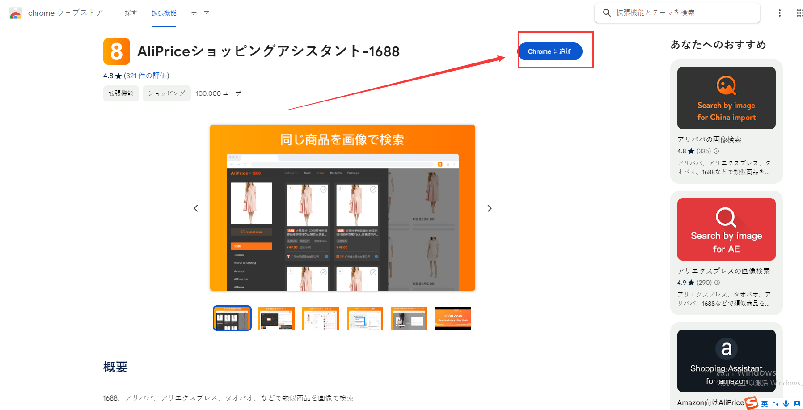803x410 pixels.
Task: Switch to the 拡張機能 tab
Action: point(164,13)
